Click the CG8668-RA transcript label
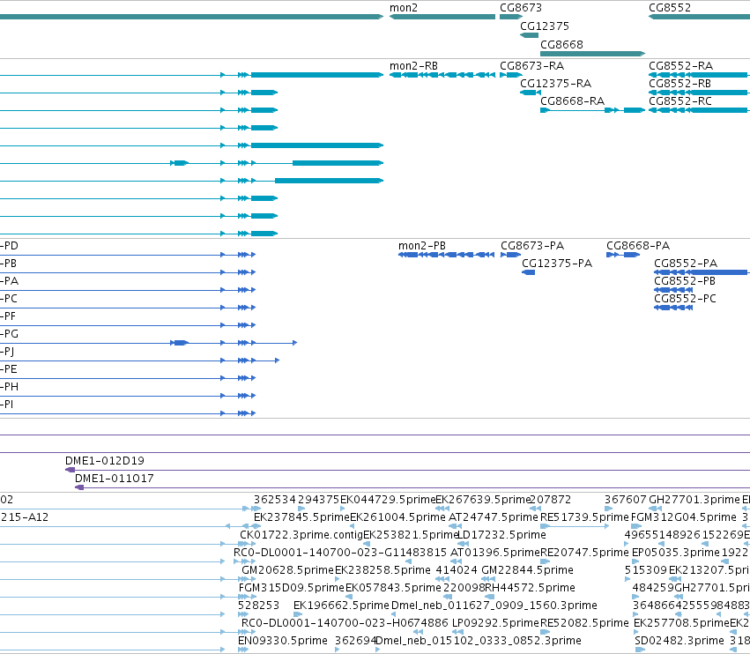 (x=573, y=101)
